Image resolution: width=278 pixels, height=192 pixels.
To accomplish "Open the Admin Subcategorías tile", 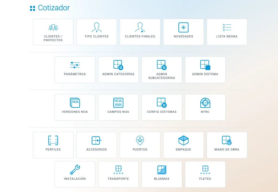I will click(162, 70).
